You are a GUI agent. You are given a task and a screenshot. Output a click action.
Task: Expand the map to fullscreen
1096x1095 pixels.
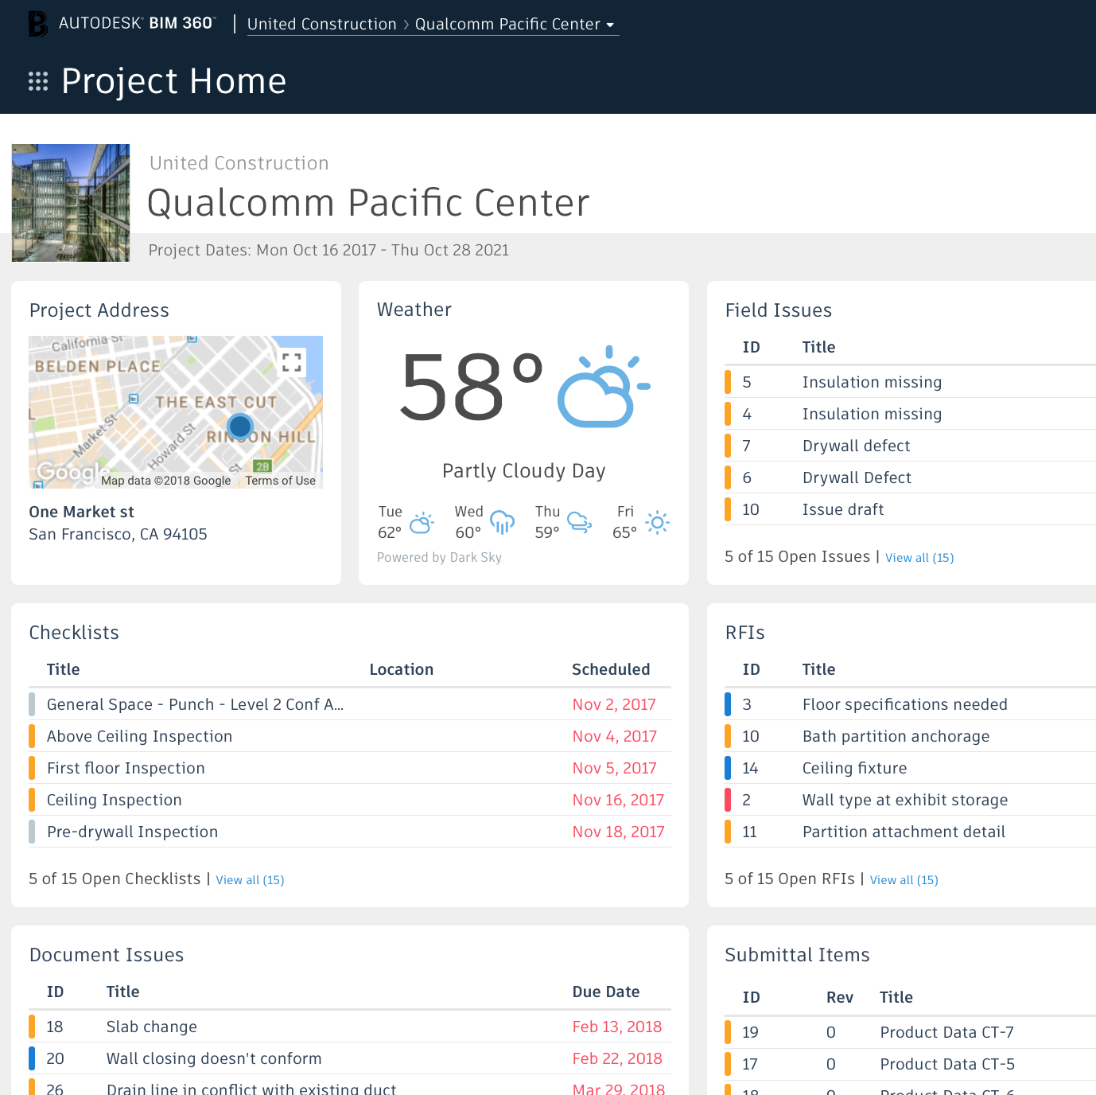click(x=292, y=362)
